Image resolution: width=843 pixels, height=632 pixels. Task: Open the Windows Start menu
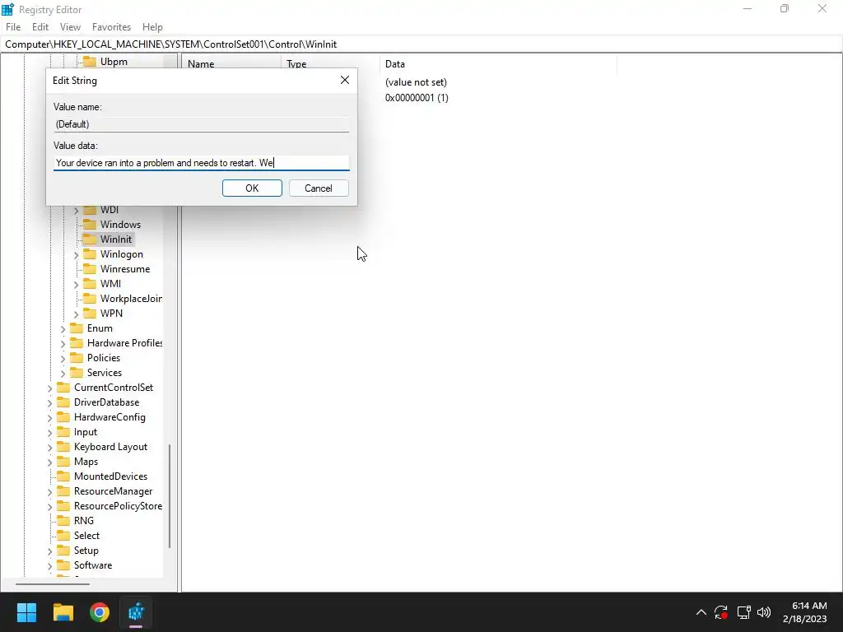coord(26,612)
